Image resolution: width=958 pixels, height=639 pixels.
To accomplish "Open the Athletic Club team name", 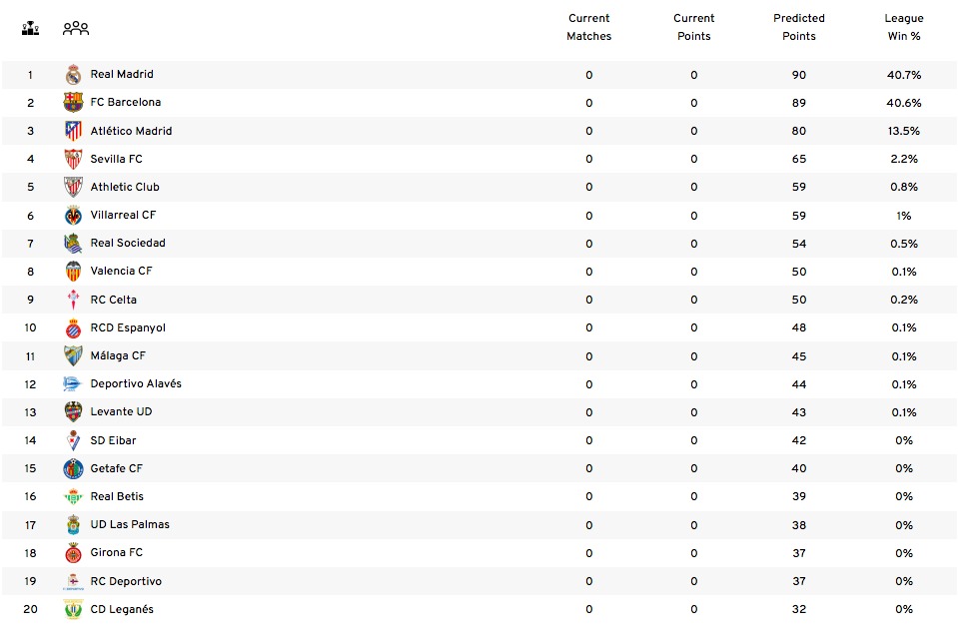I will point(125,187).
